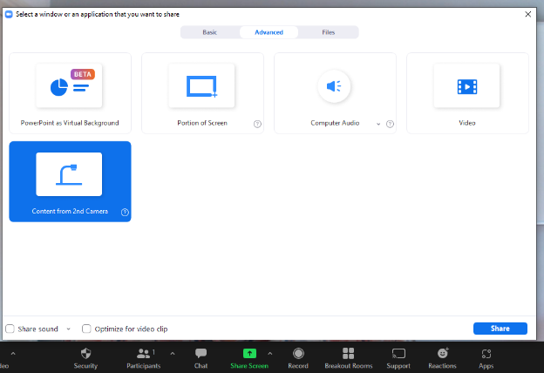Expand video options caret in toolbar

(x=13, y=354)
